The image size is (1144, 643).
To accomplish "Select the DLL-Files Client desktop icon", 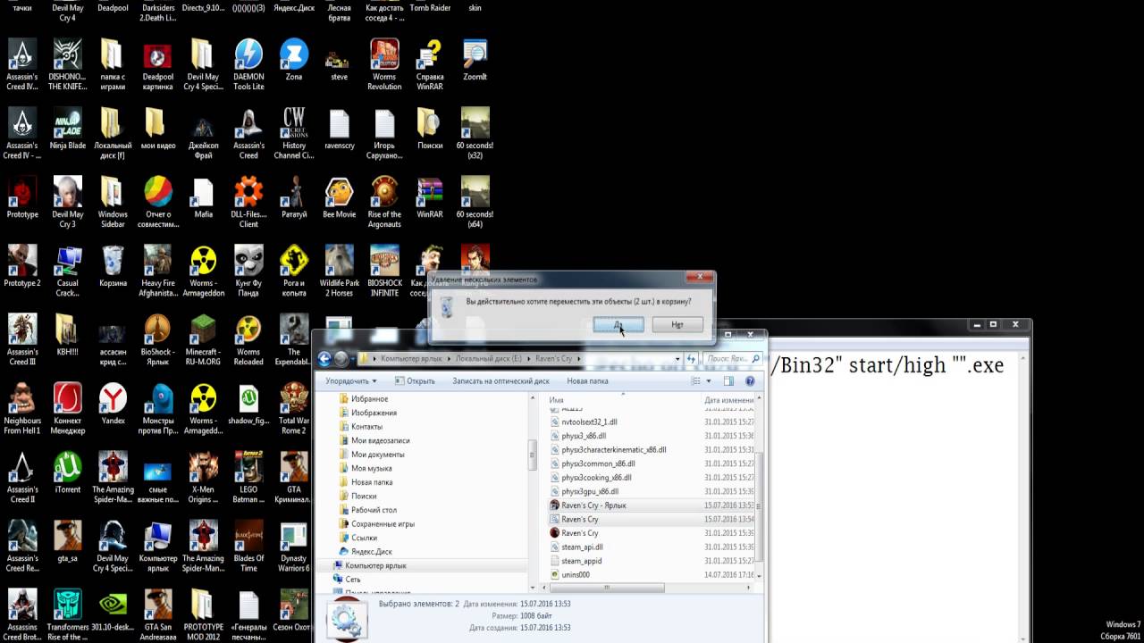I will point(248,203).
